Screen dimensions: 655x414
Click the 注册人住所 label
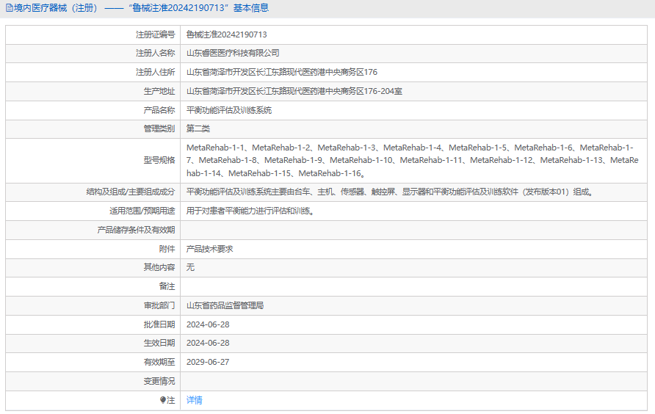click(x=155, y=72)
